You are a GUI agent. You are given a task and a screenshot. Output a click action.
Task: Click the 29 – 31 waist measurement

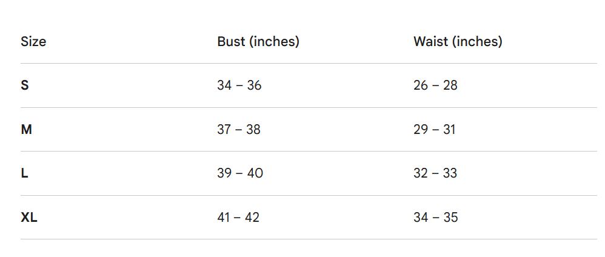tap(434, 129)
